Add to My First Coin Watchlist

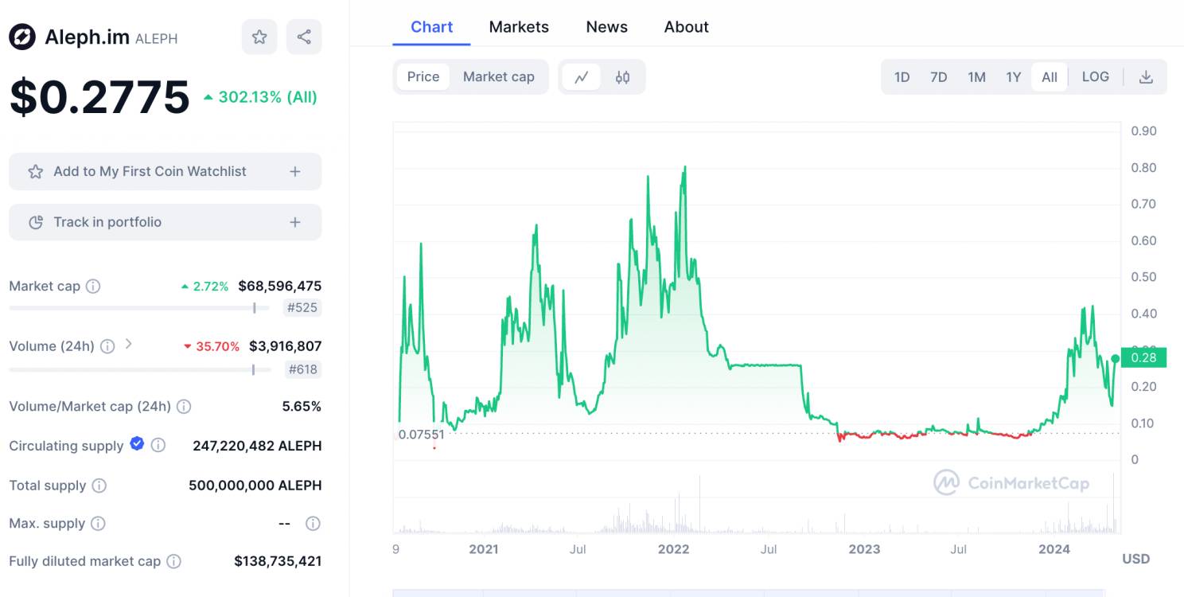[x=166, y=172]
